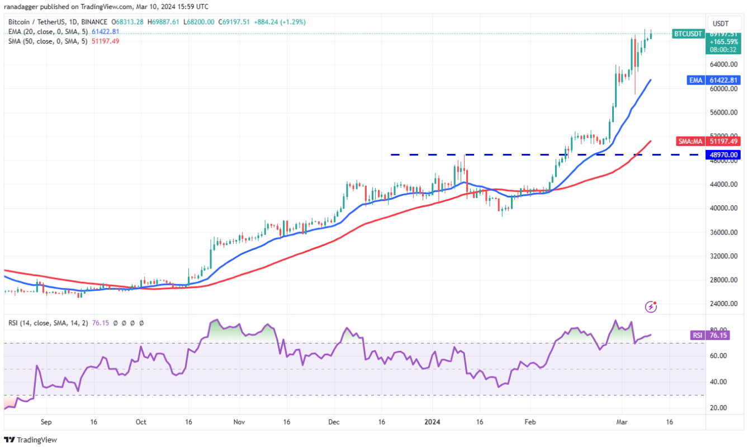
Task: Click the Nov label on the time axis
Action: coord(239,422)
